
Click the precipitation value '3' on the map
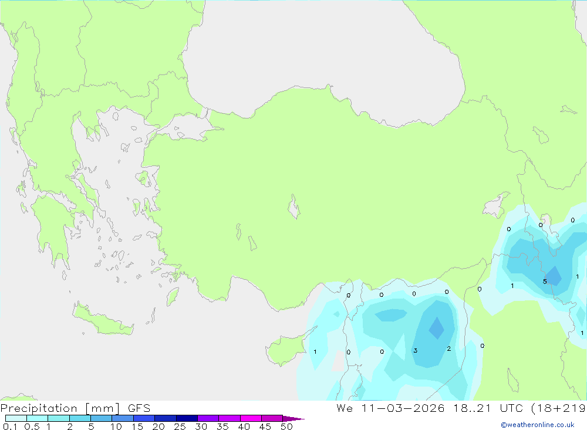click(x=415, y=351)
